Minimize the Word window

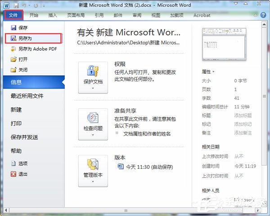pos(236,4)
